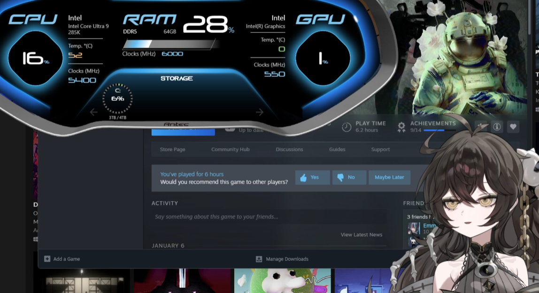The image size is (539, 293).
Task: Select Maybe Later on recommendation prompt
Action: (x=390, y=177)
